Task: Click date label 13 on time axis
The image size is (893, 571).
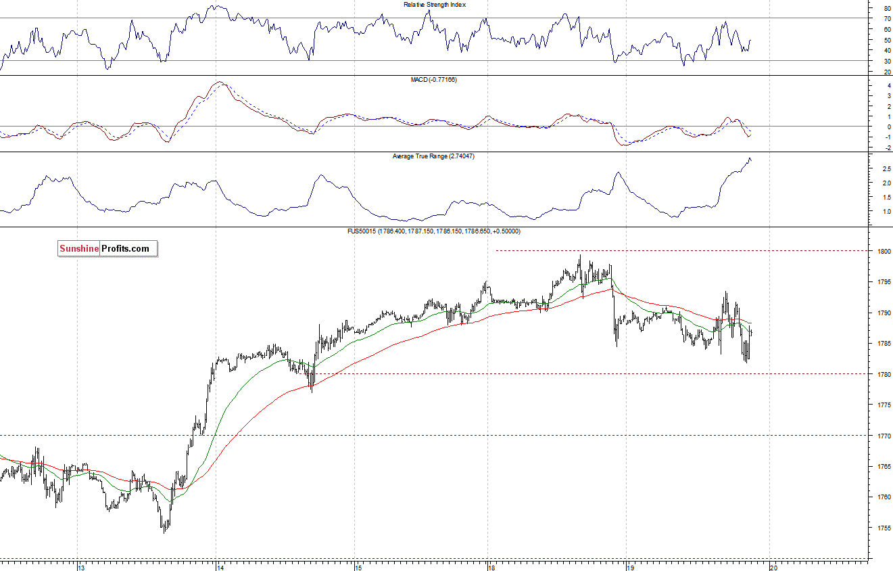Action: tap(81, 567)
